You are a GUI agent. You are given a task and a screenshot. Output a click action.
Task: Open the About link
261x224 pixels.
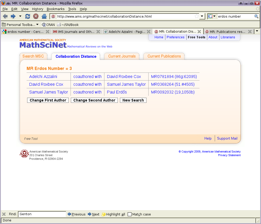tap(213, 37)
